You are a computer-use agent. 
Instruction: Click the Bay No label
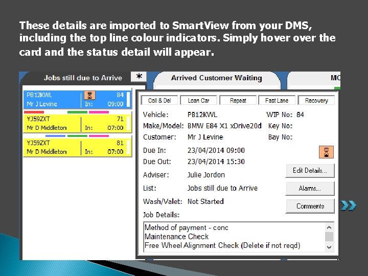pos(280,137)
